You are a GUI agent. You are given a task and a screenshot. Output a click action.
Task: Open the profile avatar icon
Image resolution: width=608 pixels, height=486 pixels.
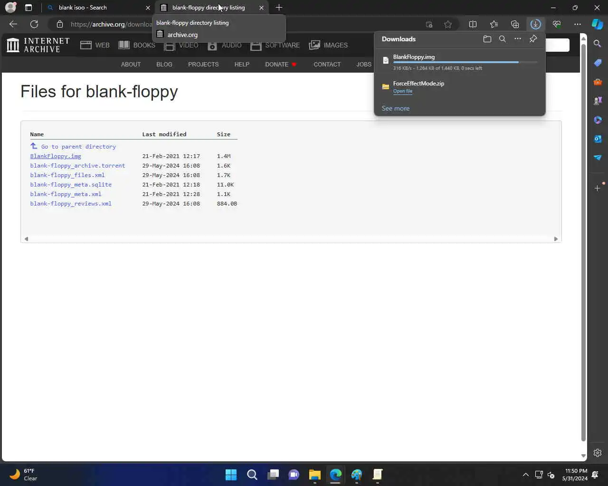coord(10,8)
